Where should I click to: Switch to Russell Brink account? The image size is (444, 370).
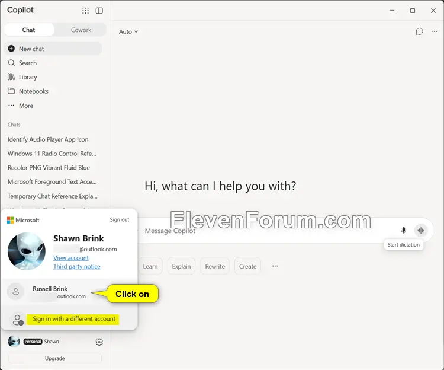coord(69,292)
